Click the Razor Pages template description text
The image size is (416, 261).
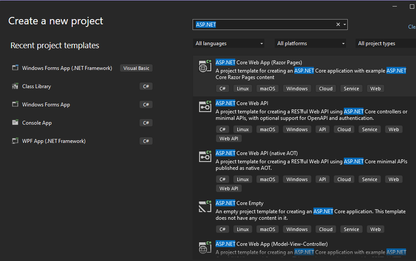311,74
